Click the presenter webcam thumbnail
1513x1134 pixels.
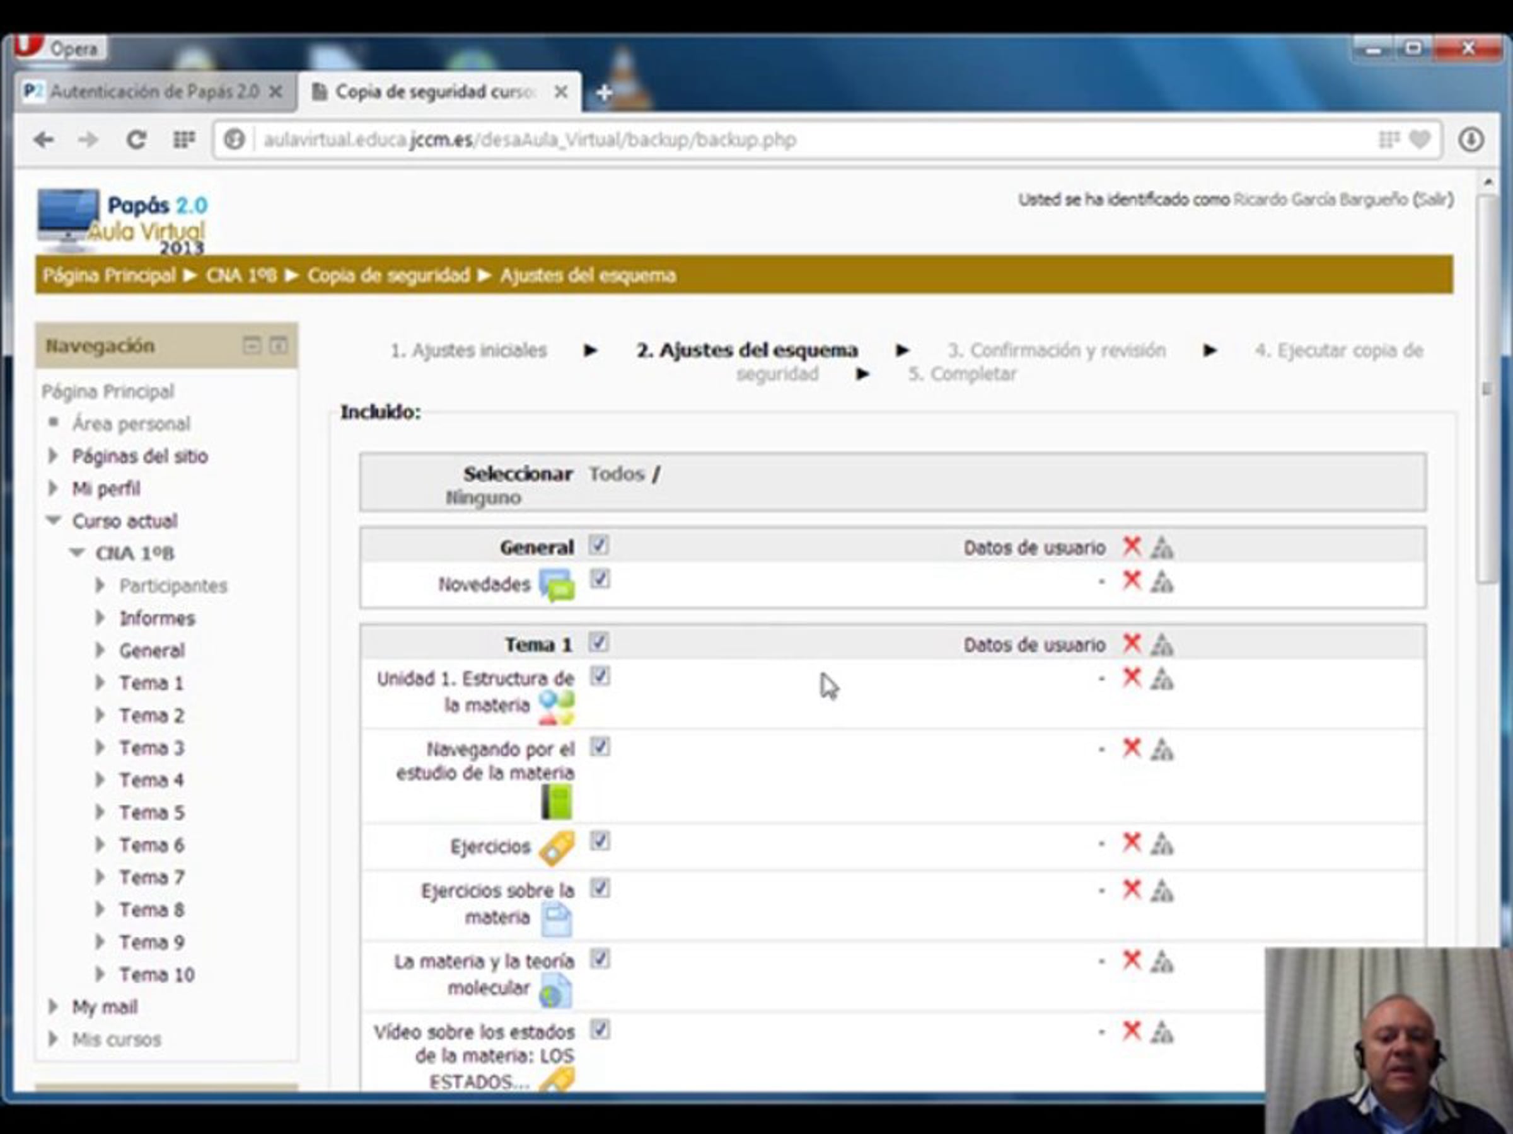(1389, 1040)
